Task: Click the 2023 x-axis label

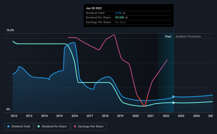Action: [x=181, y=116]
